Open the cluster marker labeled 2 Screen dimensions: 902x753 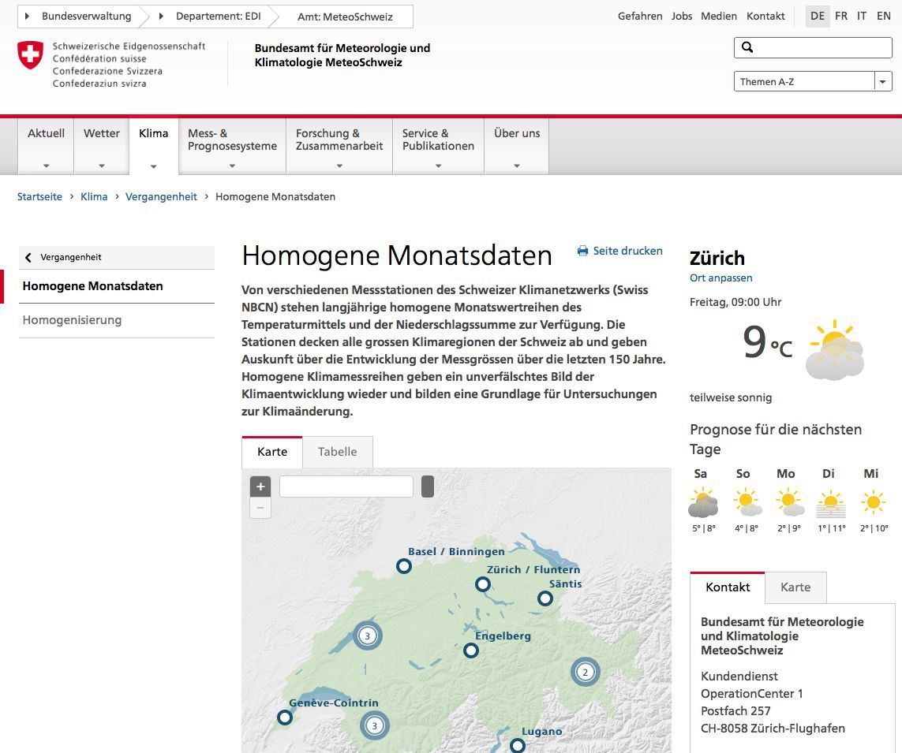click(586, 672)
